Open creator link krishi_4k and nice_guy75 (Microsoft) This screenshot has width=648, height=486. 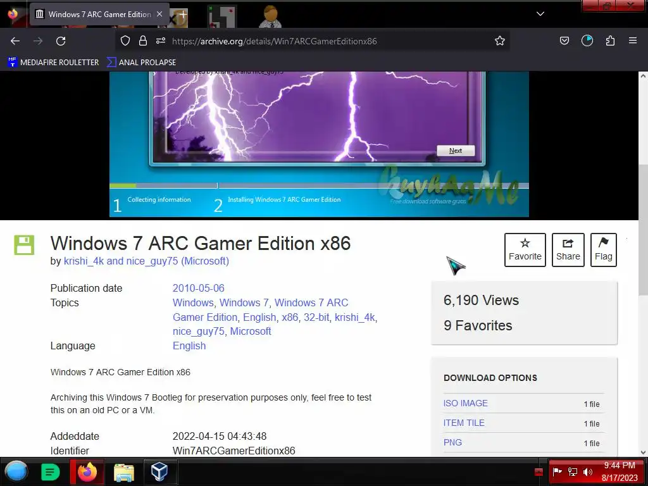(146, 261)
